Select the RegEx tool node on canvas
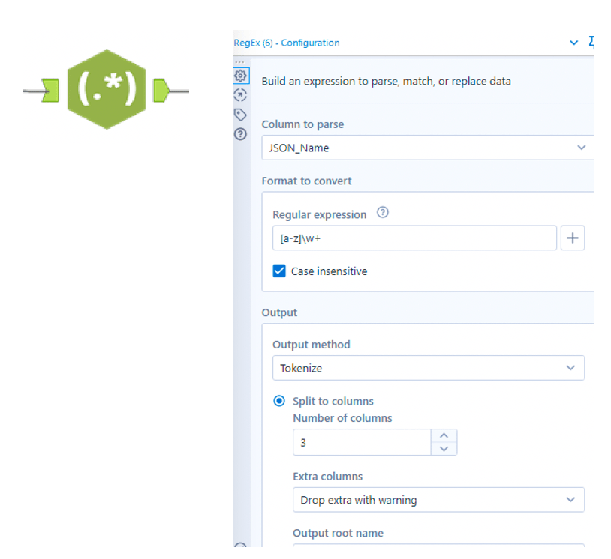This screenshot has width=611, height=559. [107, 90]
